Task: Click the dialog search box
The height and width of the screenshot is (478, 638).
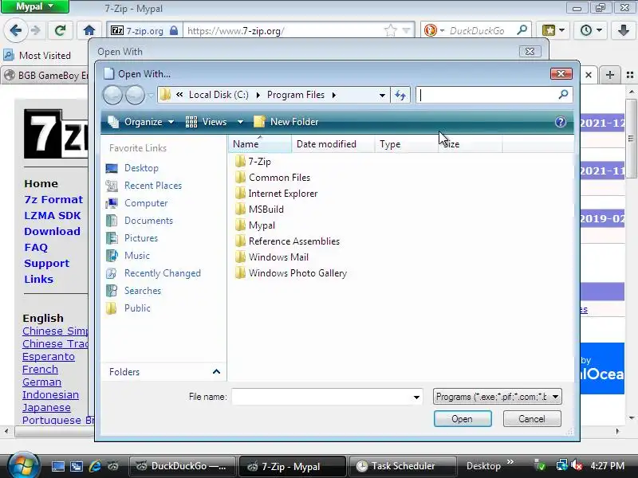Action: tap(488, 95)
